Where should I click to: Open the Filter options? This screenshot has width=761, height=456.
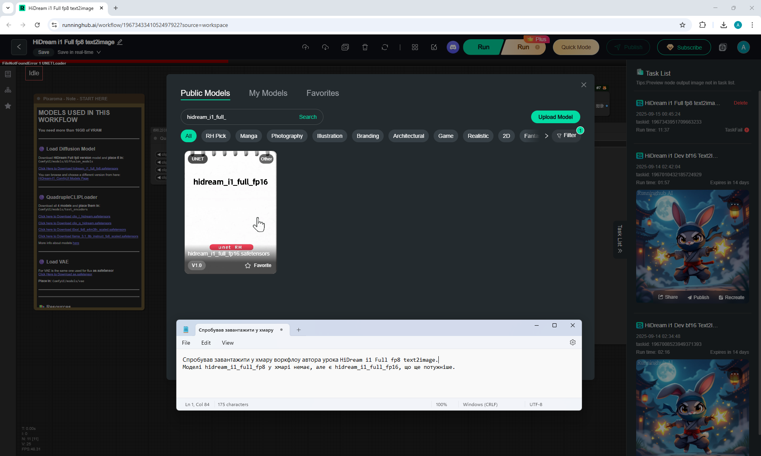coord(566,135)
